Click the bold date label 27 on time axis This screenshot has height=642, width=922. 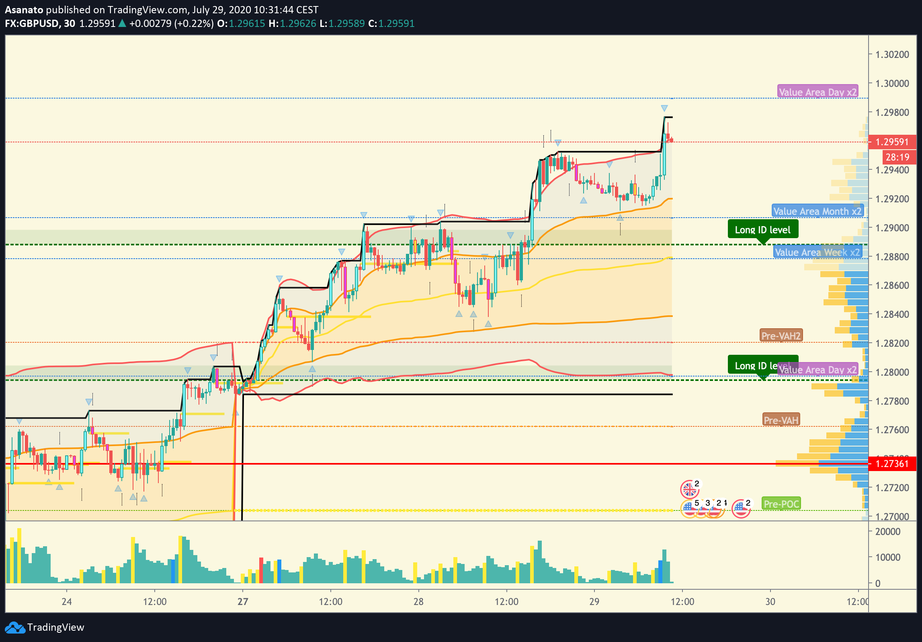pos(243,602)
